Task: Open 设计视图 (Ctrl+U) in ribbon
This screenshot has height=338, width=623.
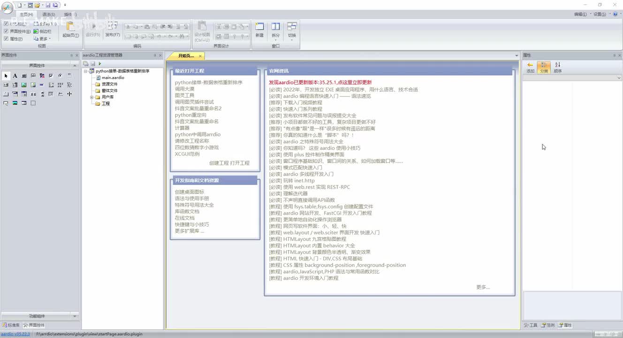Action: [x=202, y=31]
